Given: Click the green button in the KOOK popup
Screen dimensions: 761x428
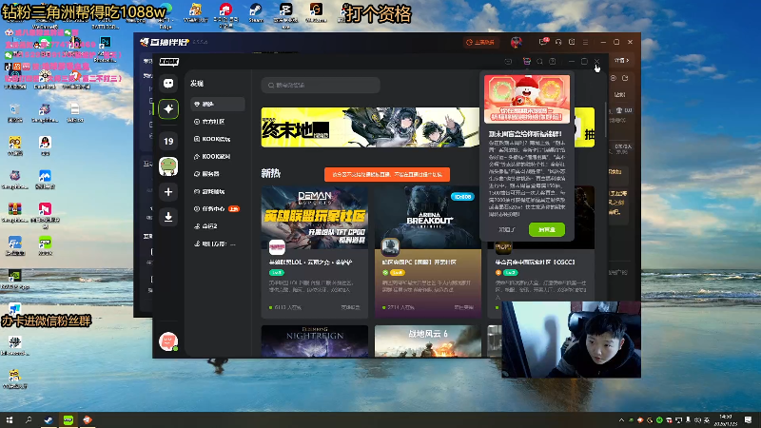Looking at the screenshot, I should click(546, 229).
